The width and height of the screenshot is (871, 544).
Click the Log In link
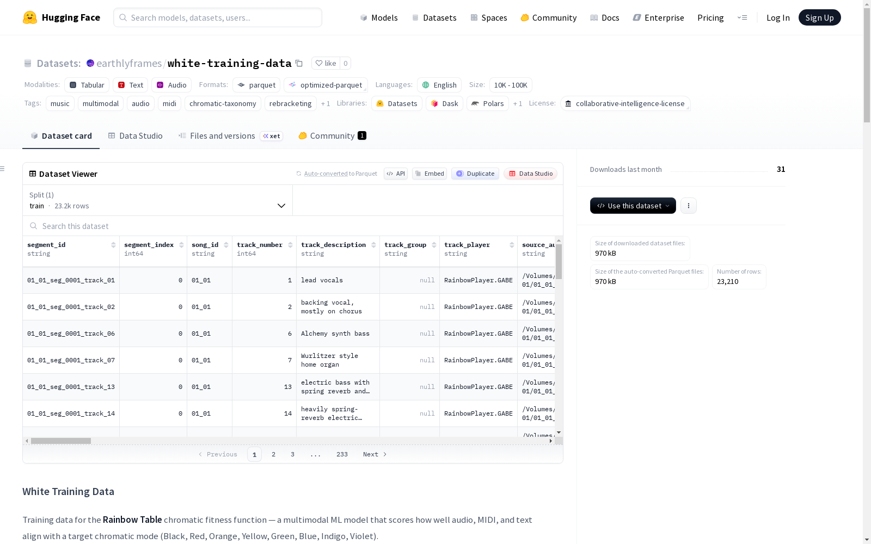pyautogui.click(x=778, y=17)
